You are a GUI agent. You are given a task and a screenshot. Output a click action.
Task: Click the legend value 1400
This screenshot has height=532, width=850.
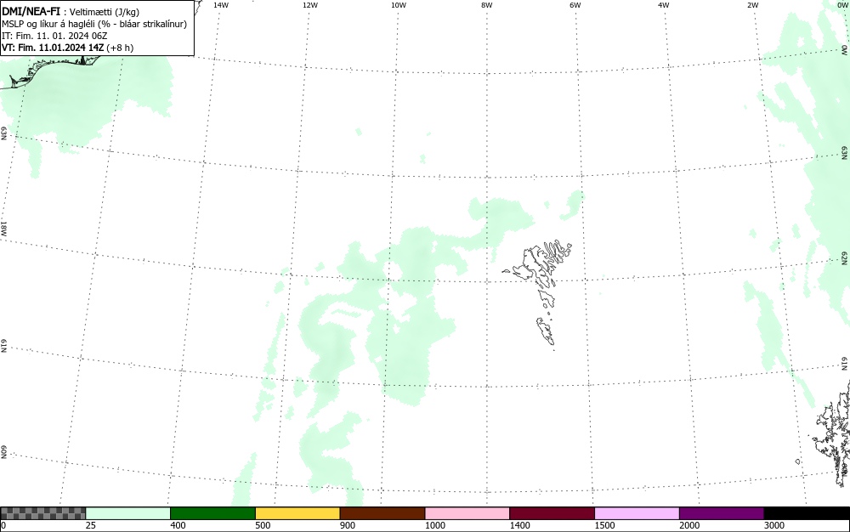(x=520, y=525)
